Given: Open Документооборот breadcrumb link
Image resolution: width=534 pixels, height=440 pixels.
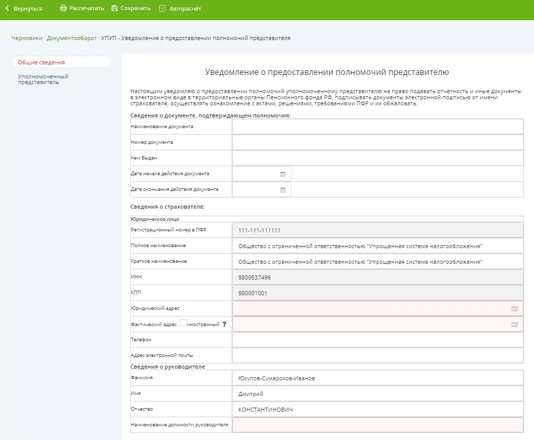Looking at the screenshot, I should (71, 38).
